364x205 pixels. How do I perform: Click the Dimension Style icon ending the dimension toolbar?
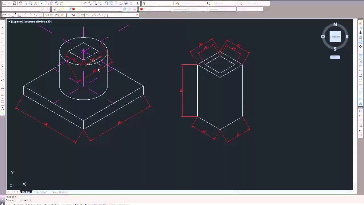(137, 15)
